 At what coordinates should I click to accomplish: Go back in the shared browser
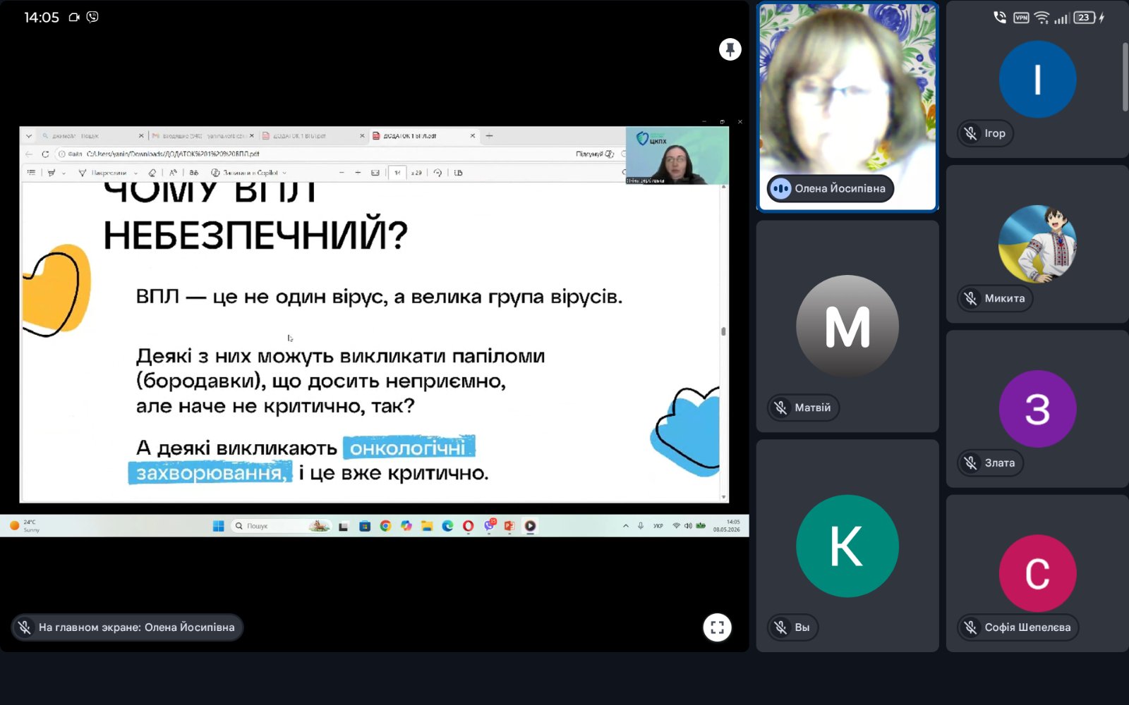pos(29,154)
